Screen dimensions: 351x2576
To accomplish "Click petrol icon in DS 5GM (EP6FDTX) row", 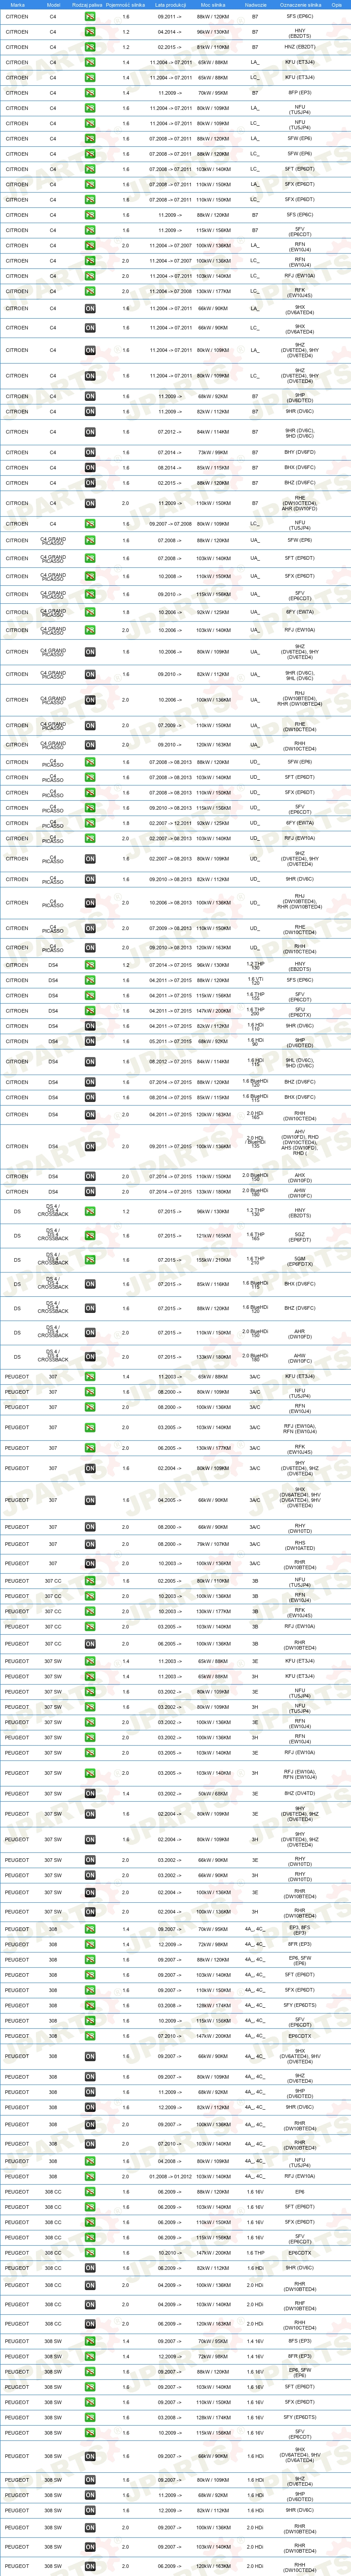I will click(90, 1260).
